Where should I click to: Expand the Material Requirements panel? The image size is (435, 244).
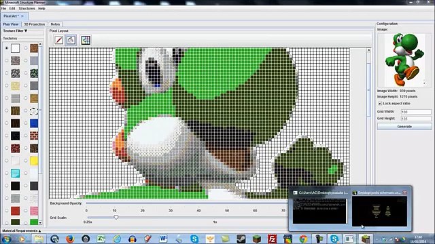pos(21,230)
